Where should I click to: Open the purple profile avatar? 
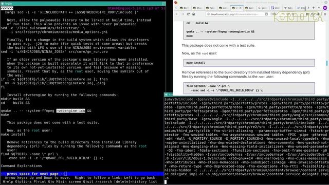[325, 8]
